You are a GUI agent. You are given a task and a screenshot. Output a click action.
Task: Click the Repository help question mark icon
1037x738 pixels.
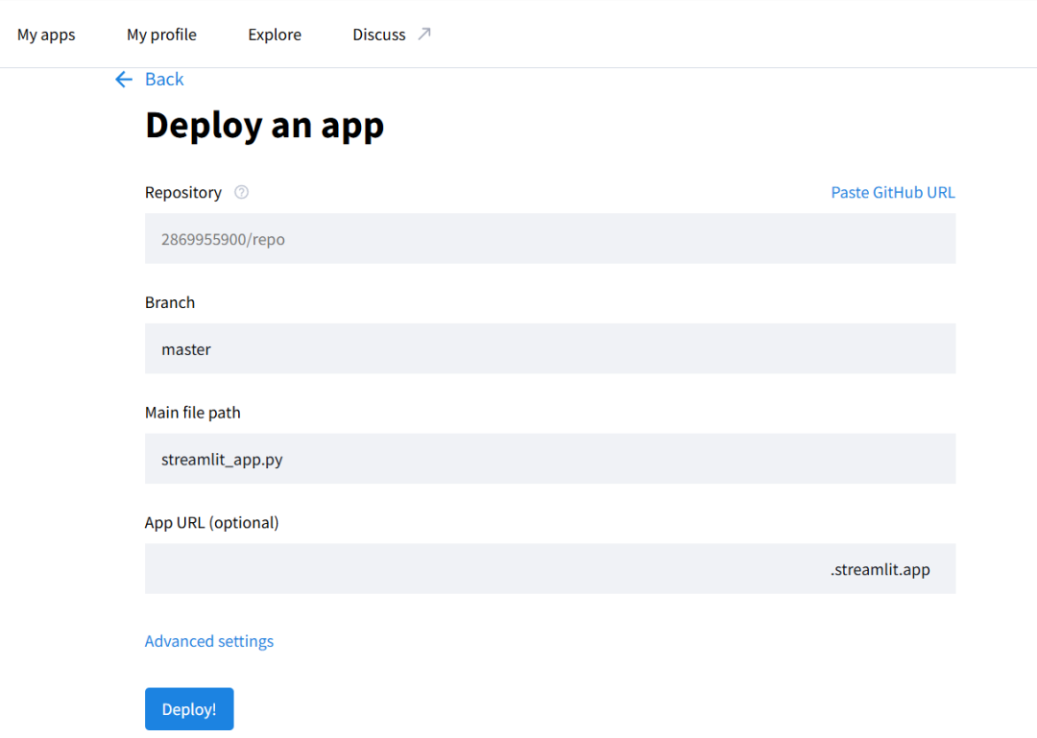242,192
